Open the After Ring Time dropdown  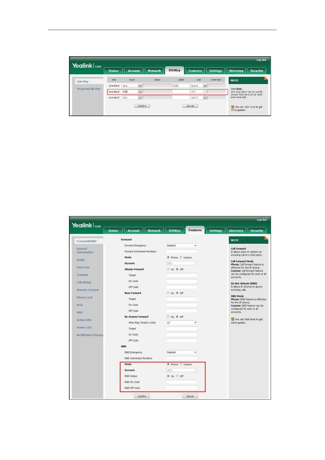pos(181,323)
